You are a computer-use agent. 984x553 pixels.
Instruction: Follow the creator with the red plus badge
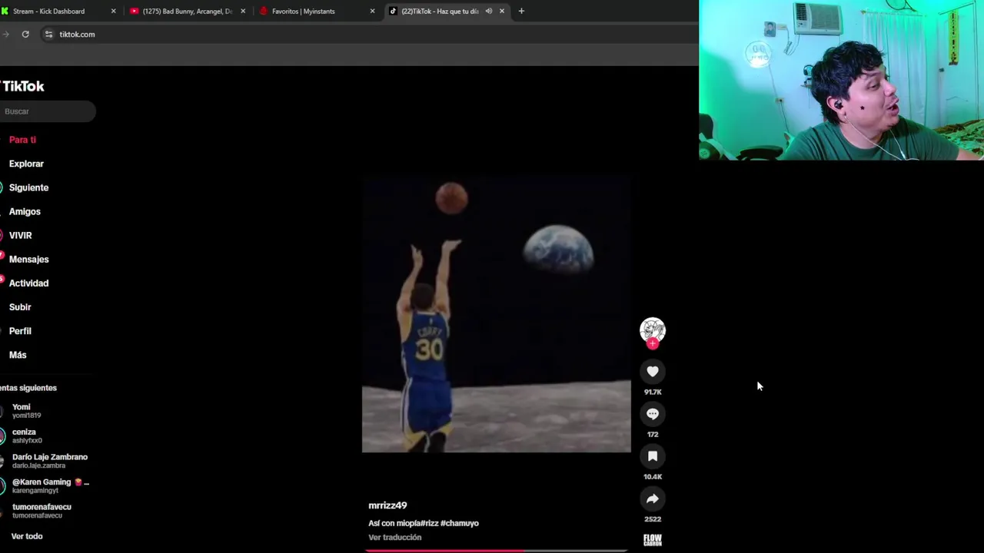(653, 344)
